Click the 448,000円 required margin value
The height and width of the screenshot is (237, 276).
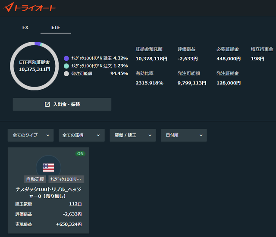tap(229, 59)
